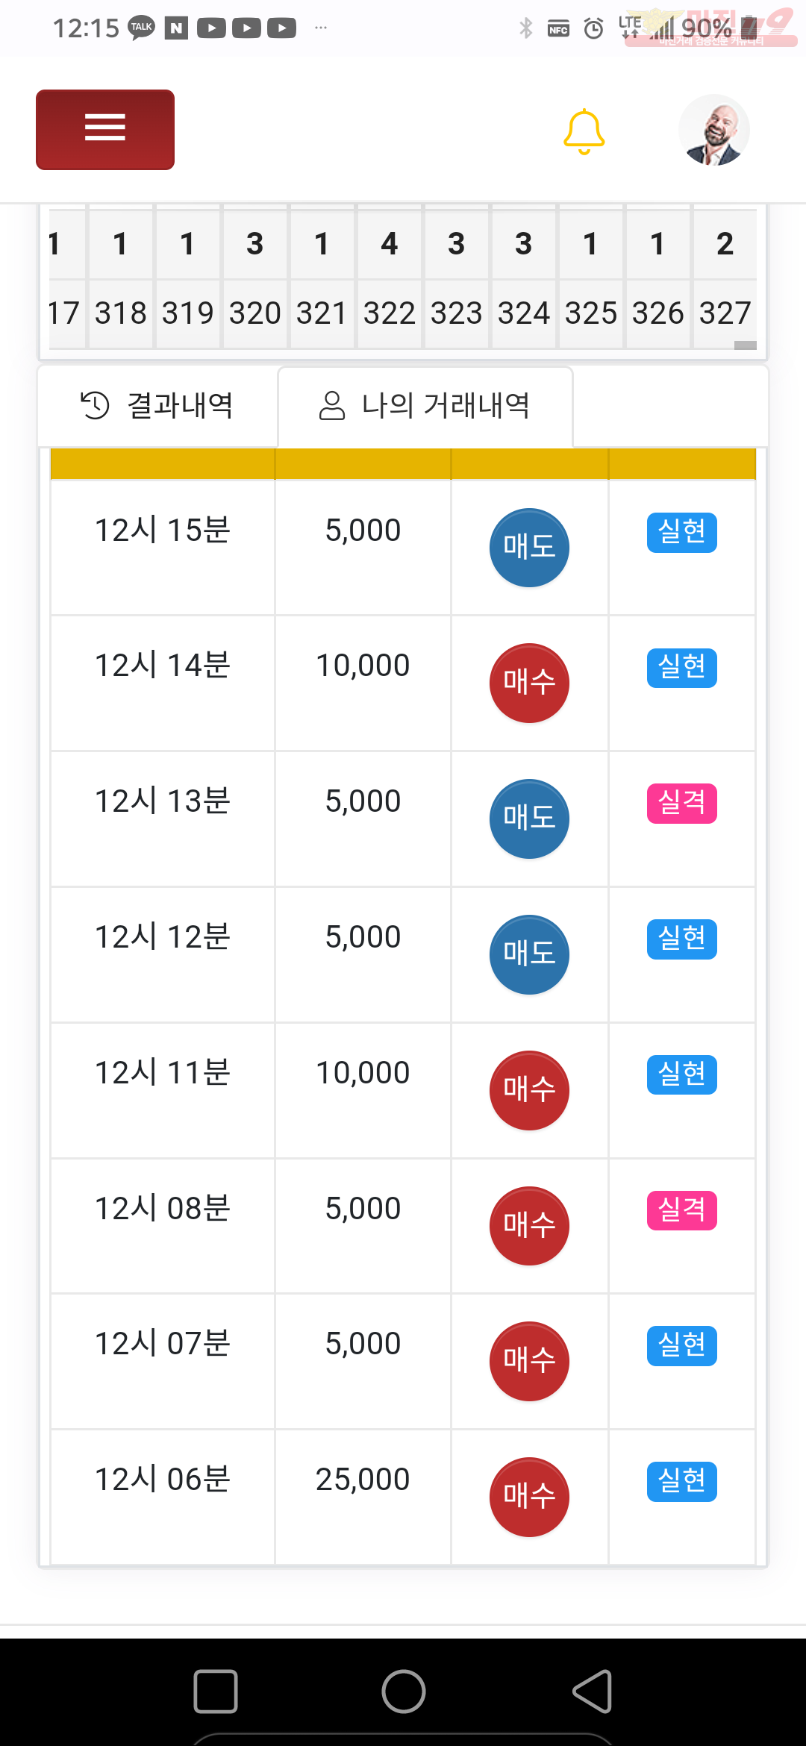
Task: Tap the 실격 label for 12시 13분
Action: pyautogui.click(x=682, y=803)
